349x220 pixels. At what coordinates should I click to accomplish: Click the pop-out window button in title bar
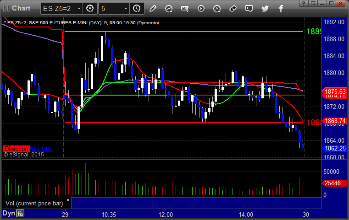[x=313, y=3]
